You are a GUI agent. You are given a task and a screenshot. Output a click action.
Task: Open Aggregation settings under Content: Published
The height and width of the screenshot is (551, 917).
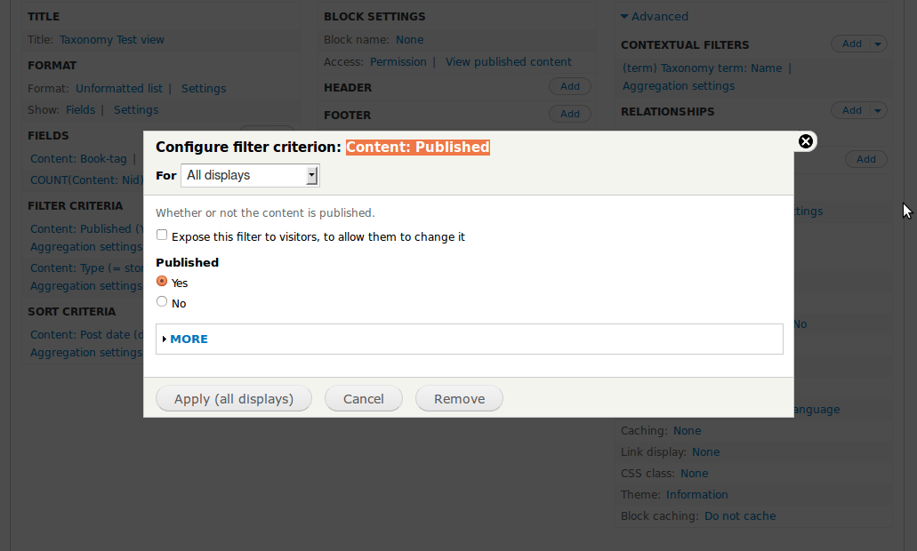pyautogui.click(x=86, y=246)
